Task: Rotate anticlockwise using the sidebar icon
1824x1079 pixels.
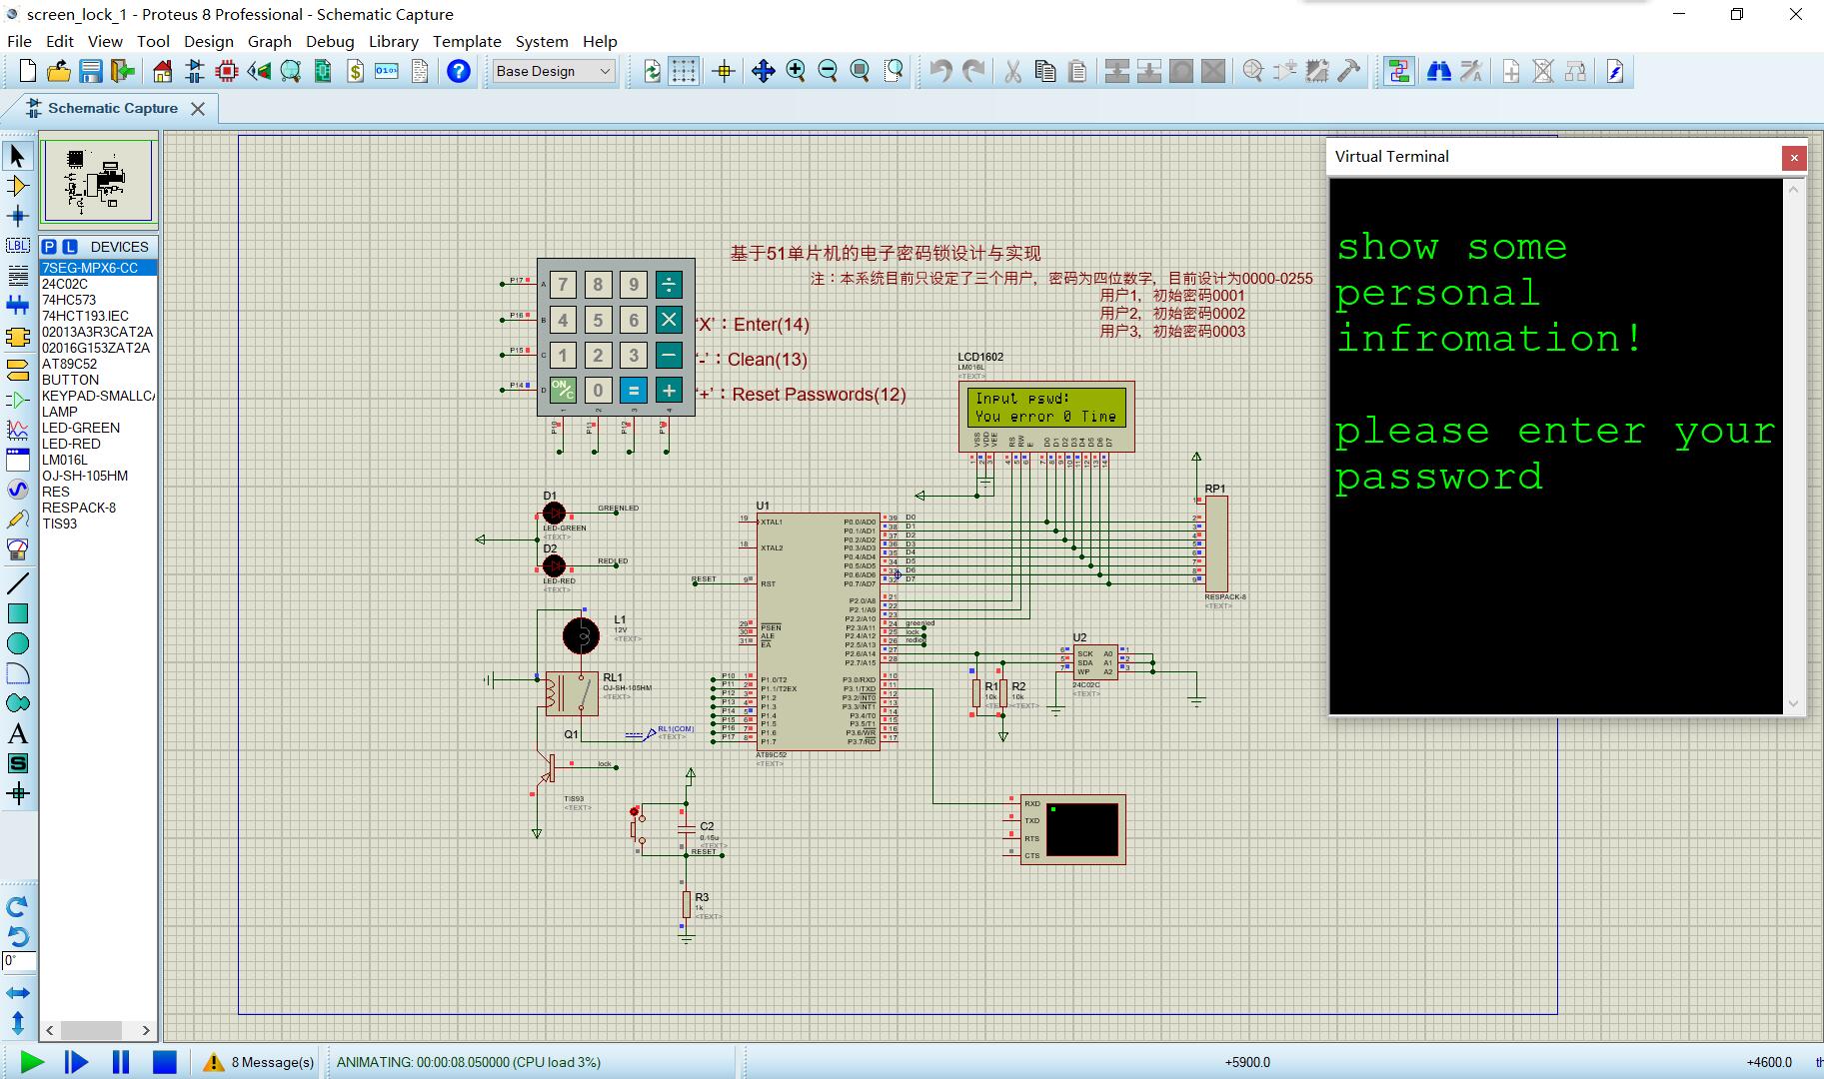Action: point(17,936)
